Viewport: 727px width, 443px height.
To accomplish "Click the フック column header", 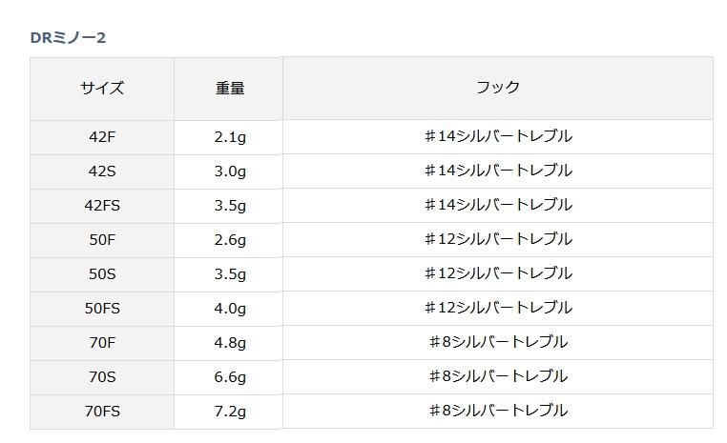I will (x=498, y=88).
